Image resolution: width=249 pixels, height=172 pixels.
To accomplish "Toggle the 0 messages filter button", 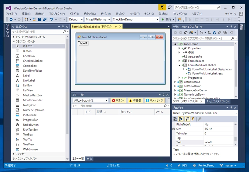I will 154,100.
